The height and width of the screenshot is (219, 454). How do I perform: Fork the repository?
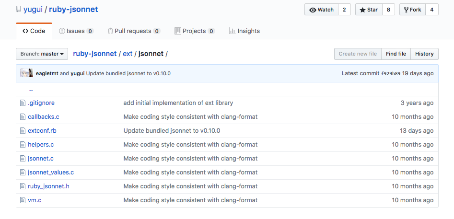pyautogui.click(x=412, y=10)
